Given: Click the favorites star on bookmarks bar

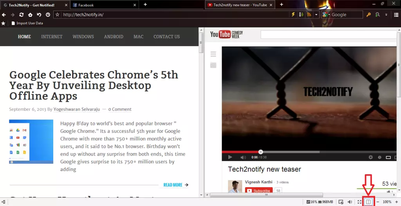Looking at the screenshot, I should pyautogui.click(x=3, y=23).
